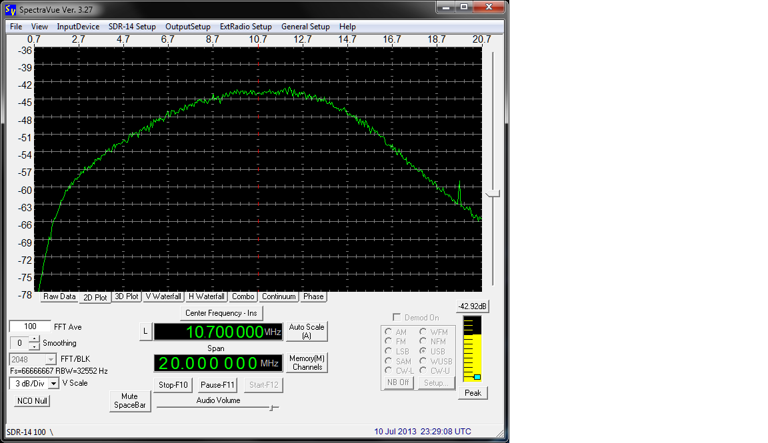Pause capture with the Pause-F11 button

218,385
